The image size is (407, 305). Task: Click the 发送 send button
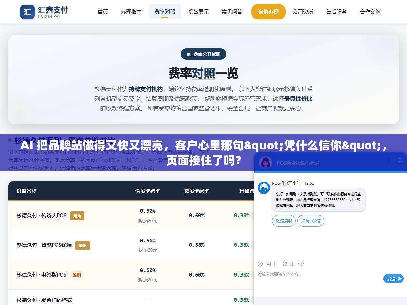pos(393,279)
